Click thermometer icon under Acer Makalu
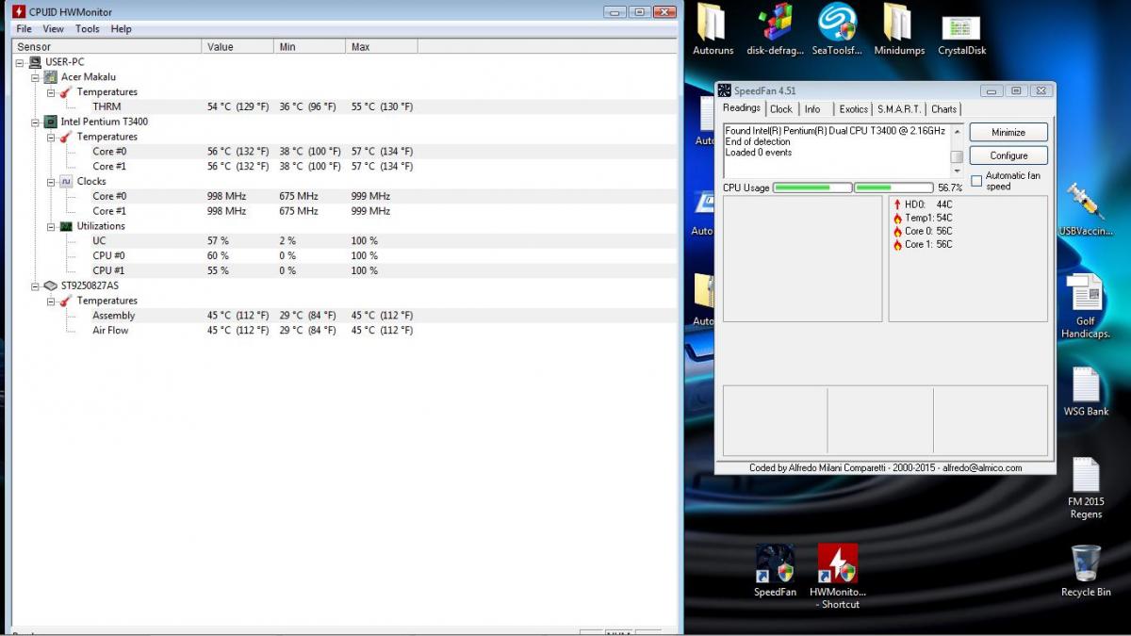The height and width of the screenshot is (636, 1131). (66, 92)
